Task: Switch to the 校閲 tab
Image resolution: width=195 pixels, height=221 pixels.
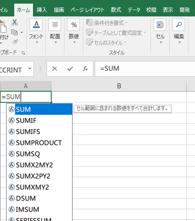Action: click(x=151, y=10)
